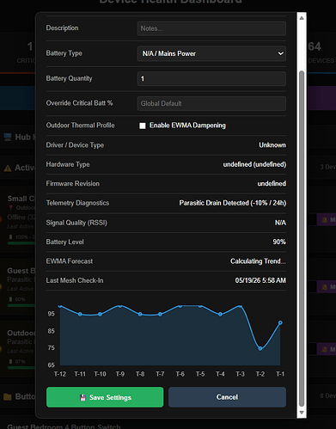Viewport: 336px width, 429px height.
Task: Click the 'Unknown' driver type value
Action: (x=272, y=145)
